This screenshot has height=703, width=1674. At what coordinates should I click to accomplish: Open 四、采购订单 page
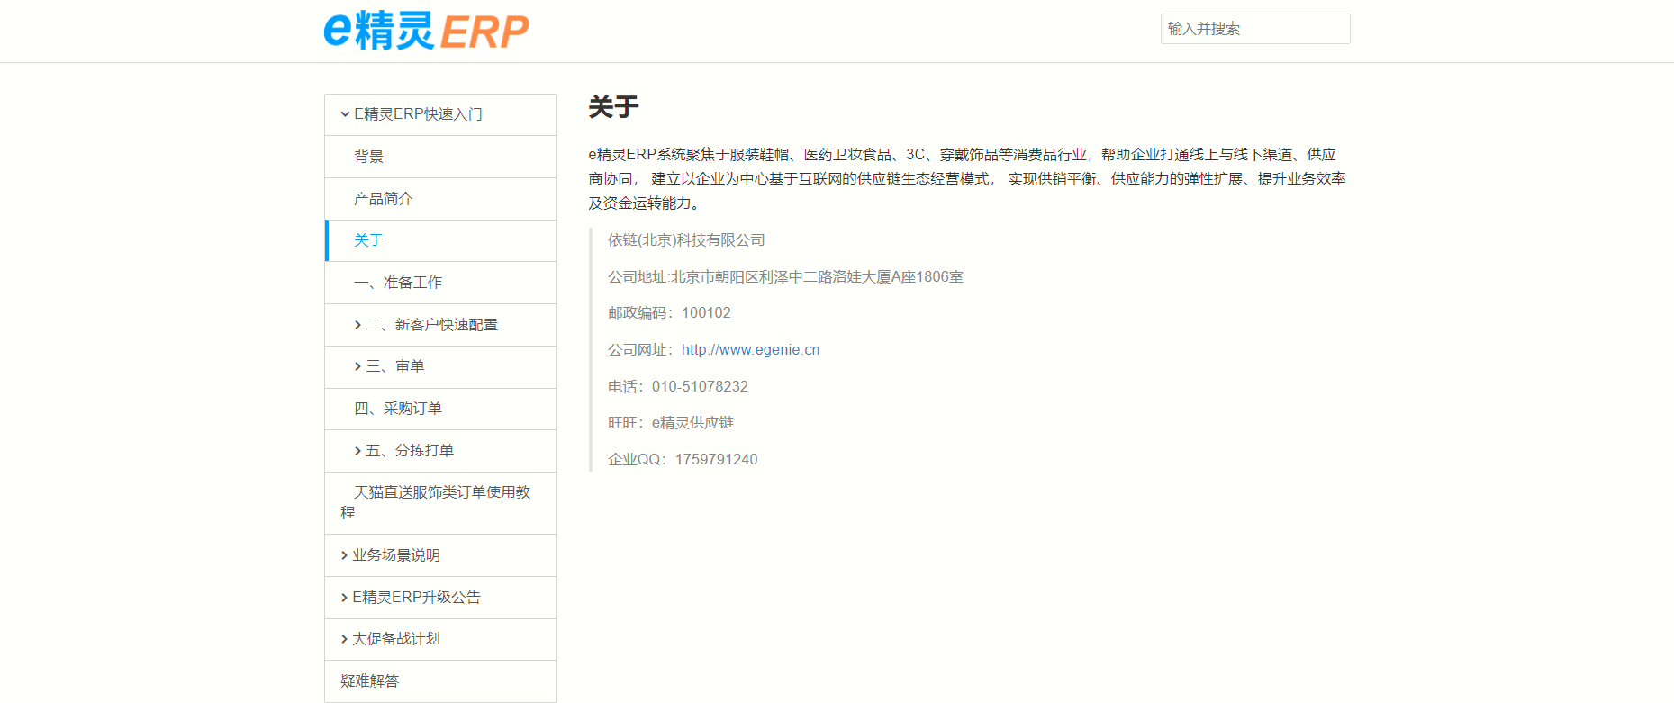[398, 409]
